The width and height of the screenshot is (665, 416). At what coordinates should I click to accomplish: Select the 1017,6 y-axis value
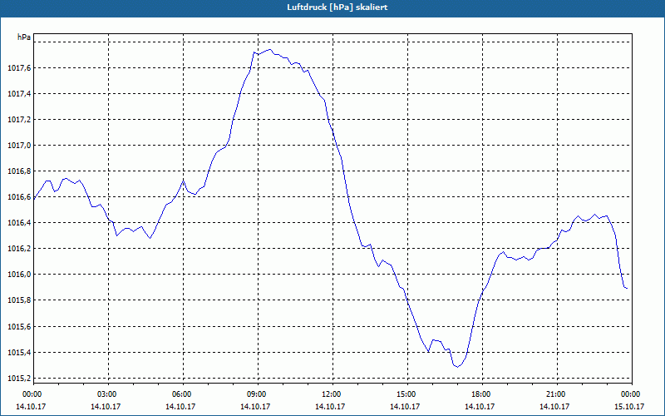19,68
